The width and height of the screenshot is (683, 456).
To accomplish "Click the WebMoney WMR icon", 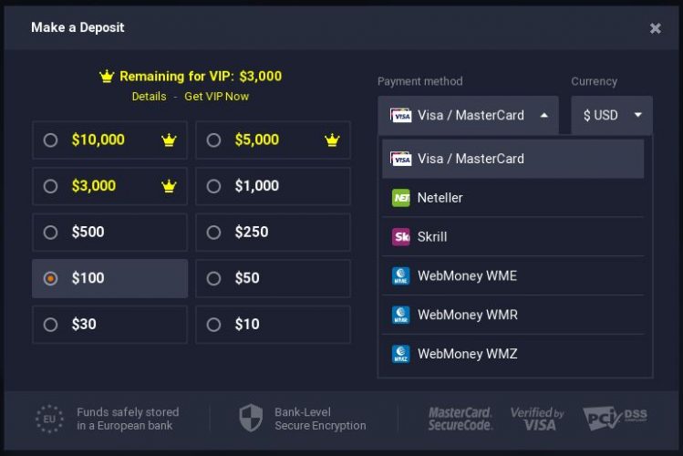I will click(400, 315).
